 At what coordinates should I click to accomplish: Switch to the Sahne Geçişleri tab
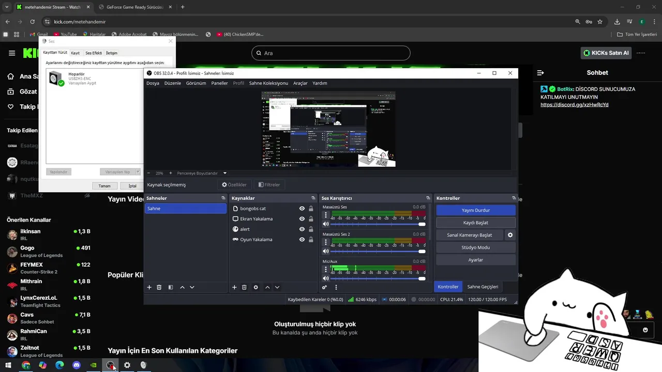[483, 287]
